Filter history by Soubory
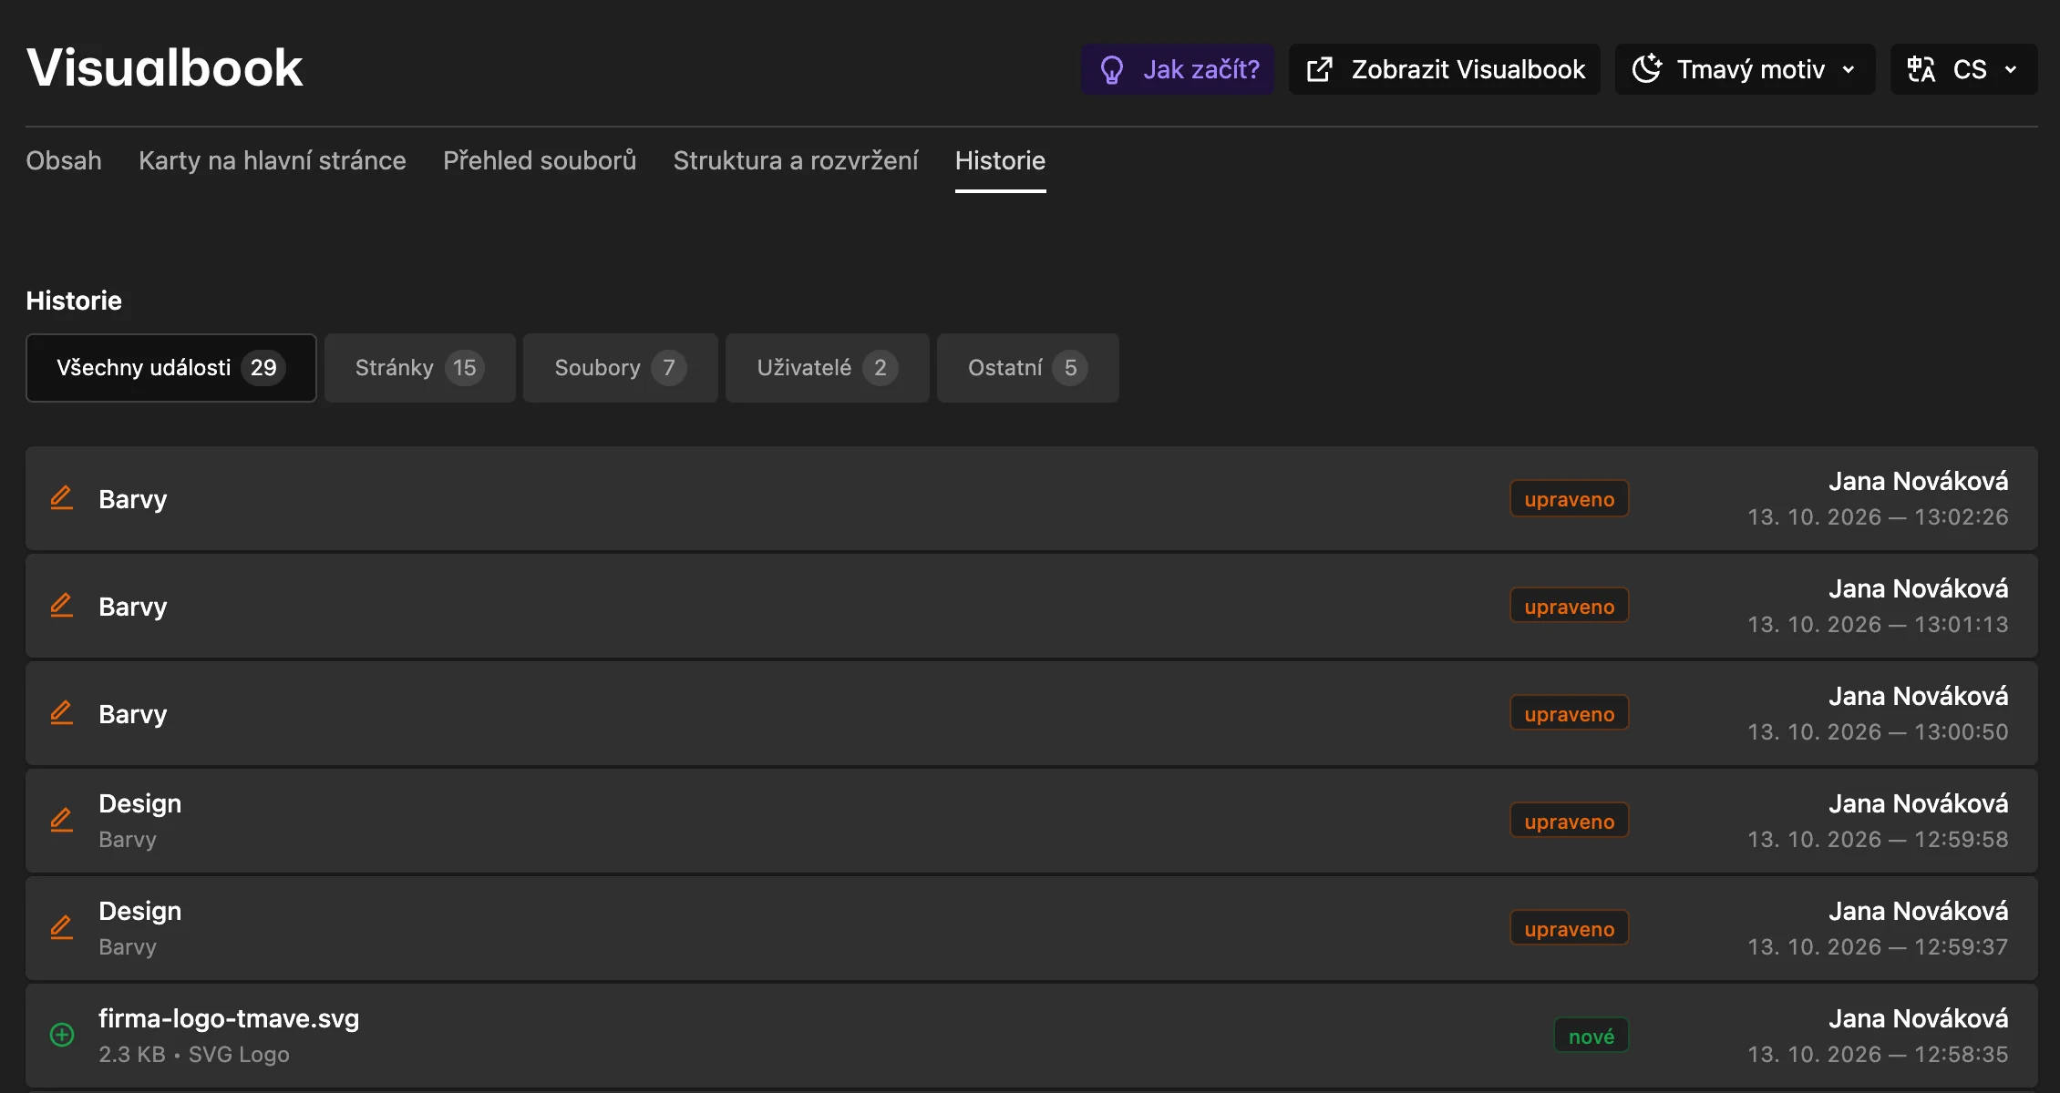Viewport: 2060px width, 1093px height. 621,368
